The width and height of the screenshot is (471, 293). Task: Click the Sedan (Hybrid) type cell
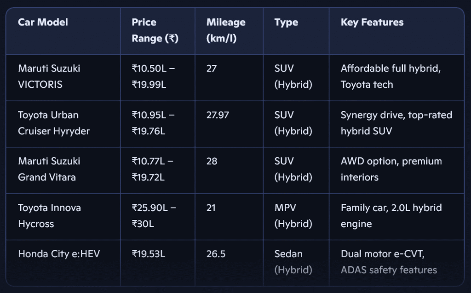point(293,262)
